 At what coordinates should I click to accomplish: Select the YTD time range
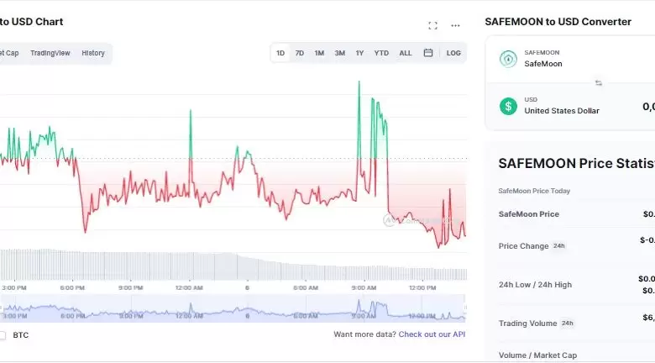381,53
